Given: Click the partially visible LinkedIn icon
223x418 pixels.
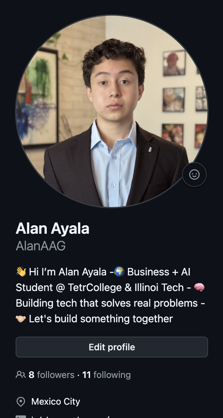Looking at the screenshot, I should coord(21,416).
